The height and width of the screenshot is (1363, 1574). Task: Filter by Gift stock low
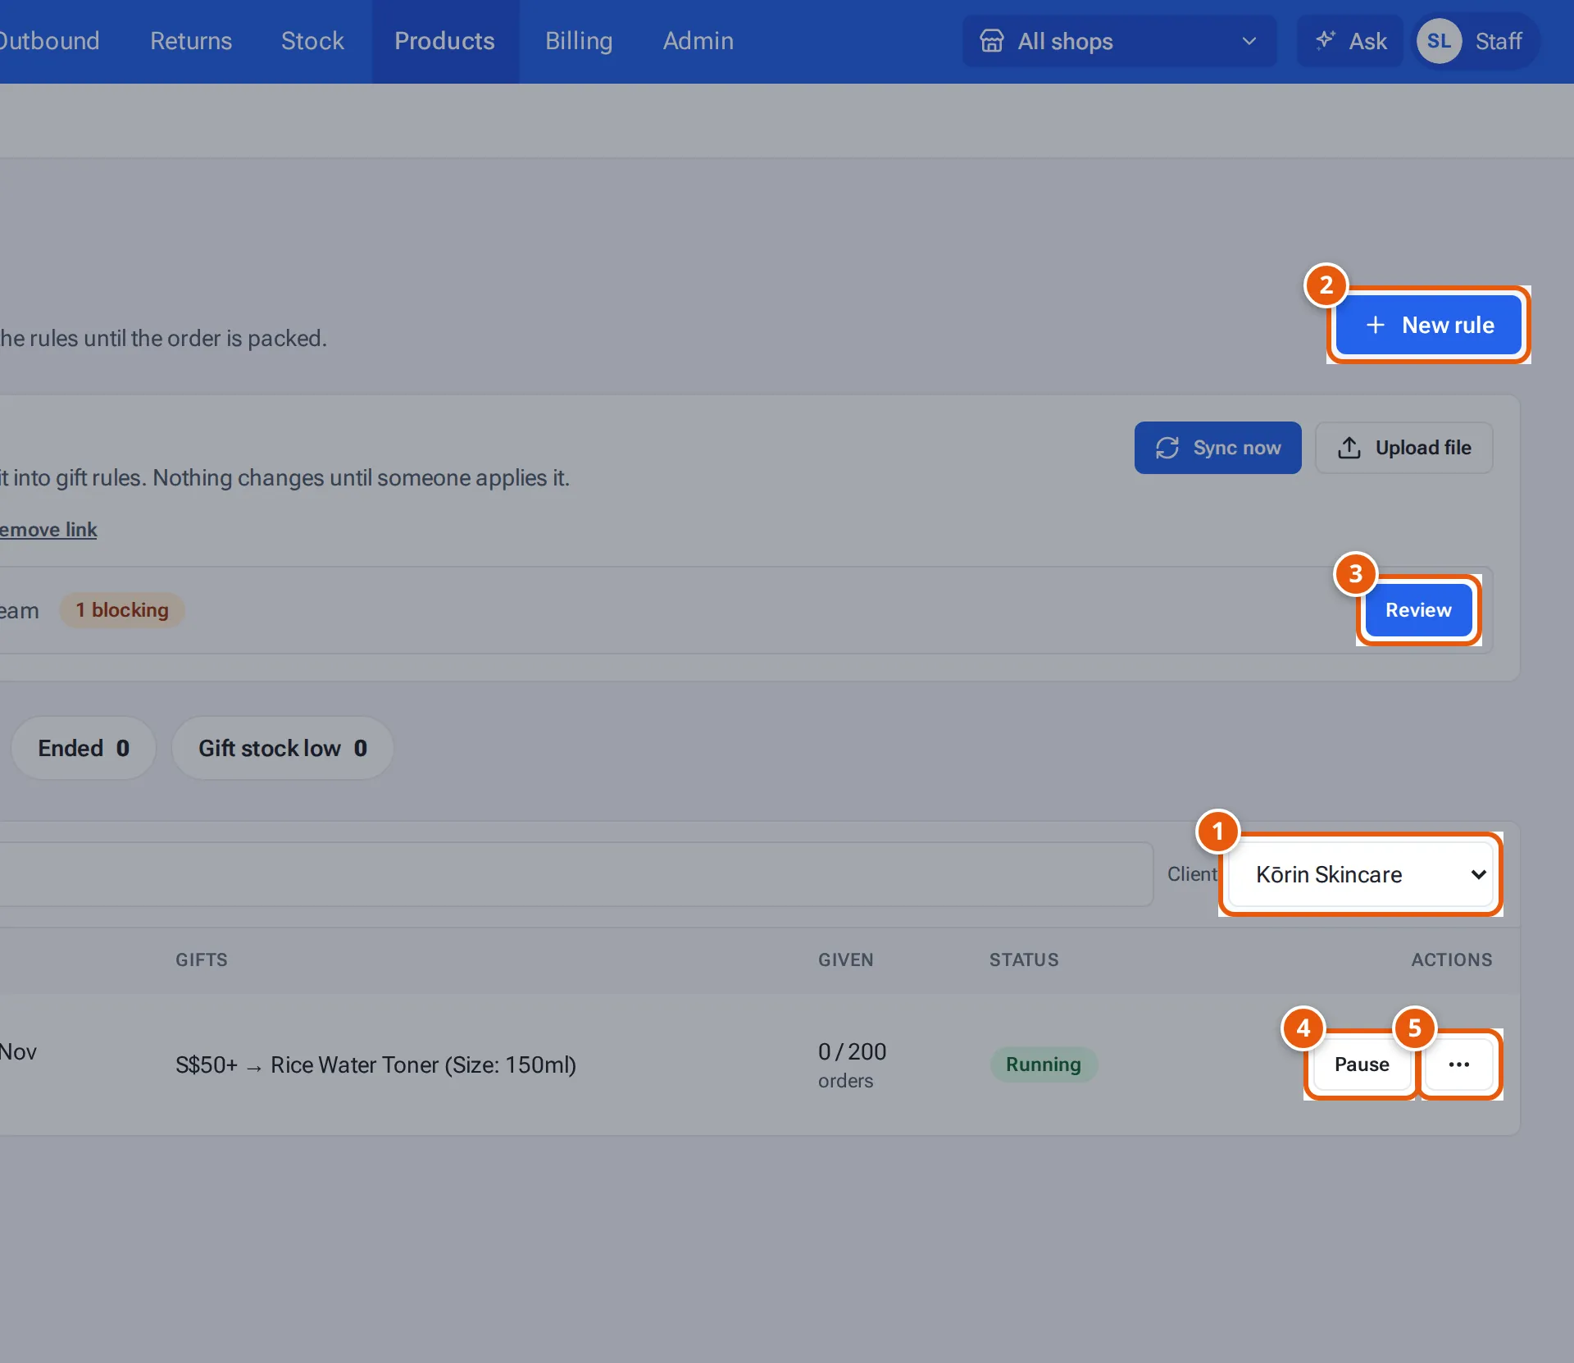click(283, 748)
